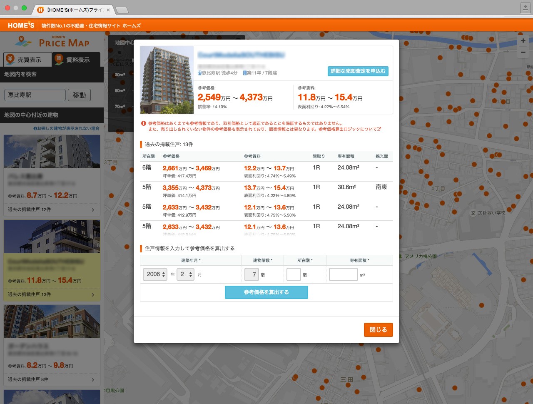Open 参考価格算出ロジックについて link

[349, 130]
